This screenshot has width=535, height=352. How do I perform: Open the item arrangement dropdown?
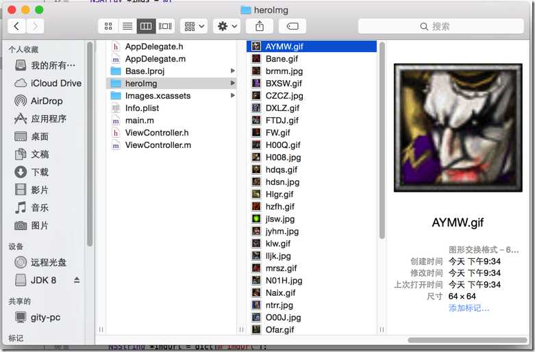[194, 26]
